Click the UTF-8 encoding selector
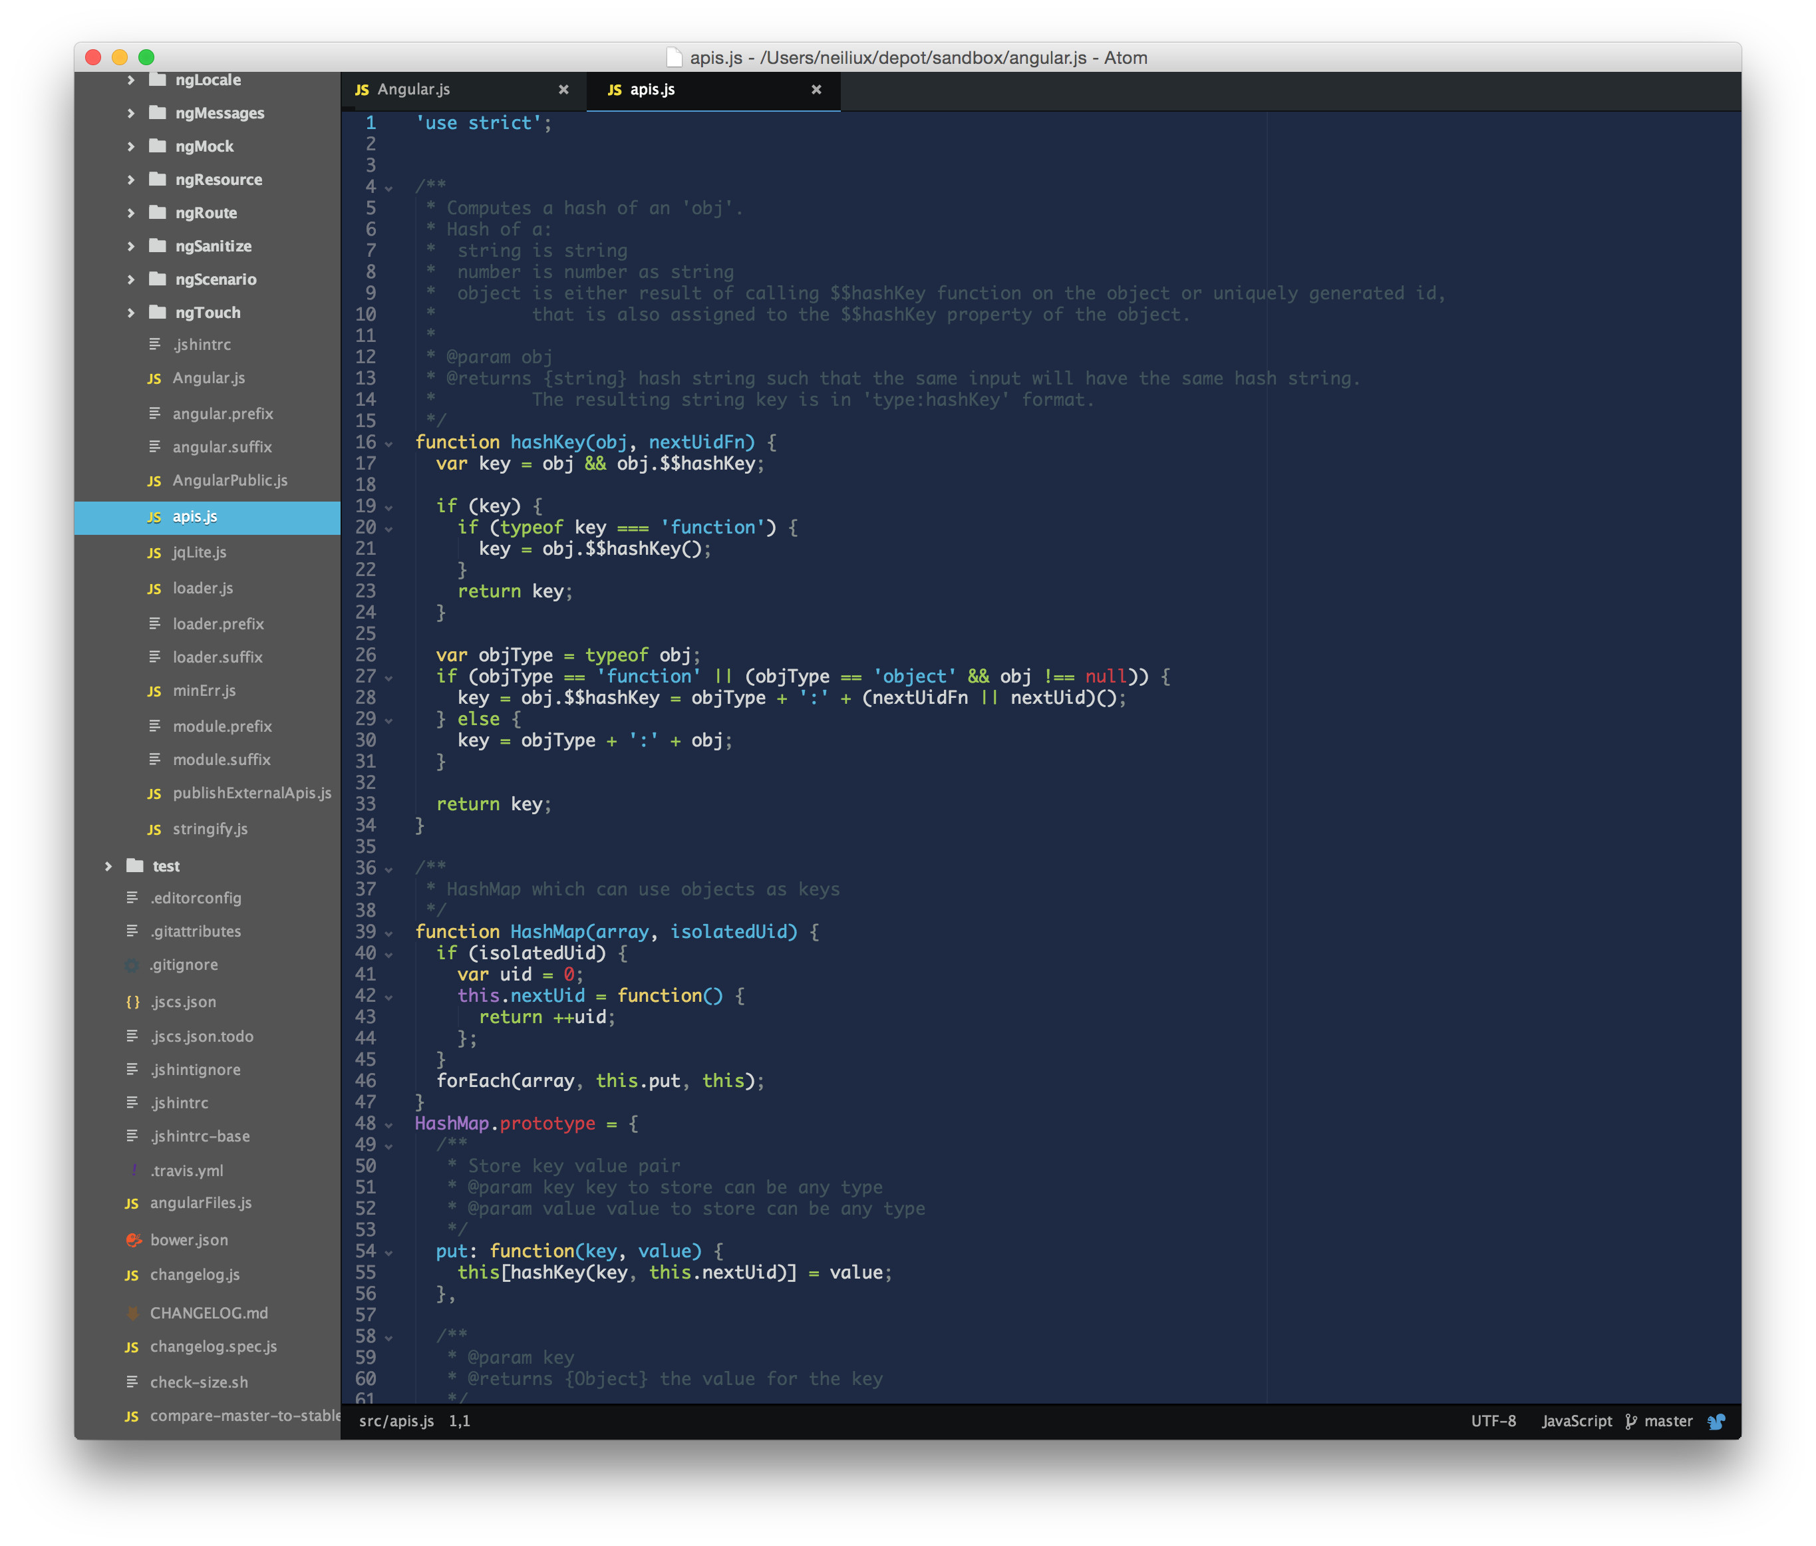This screenshot has height=1546, width=1816. [1493, 1421]
